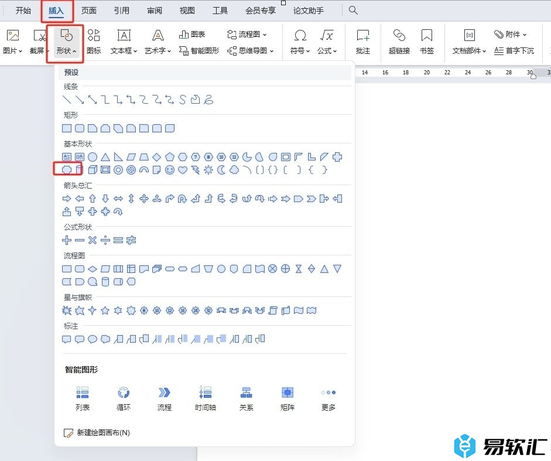The height and width of the screenshot is (461, 551).
Task: Click 新建绘图画布(N) option
Action: click(97, 432)
